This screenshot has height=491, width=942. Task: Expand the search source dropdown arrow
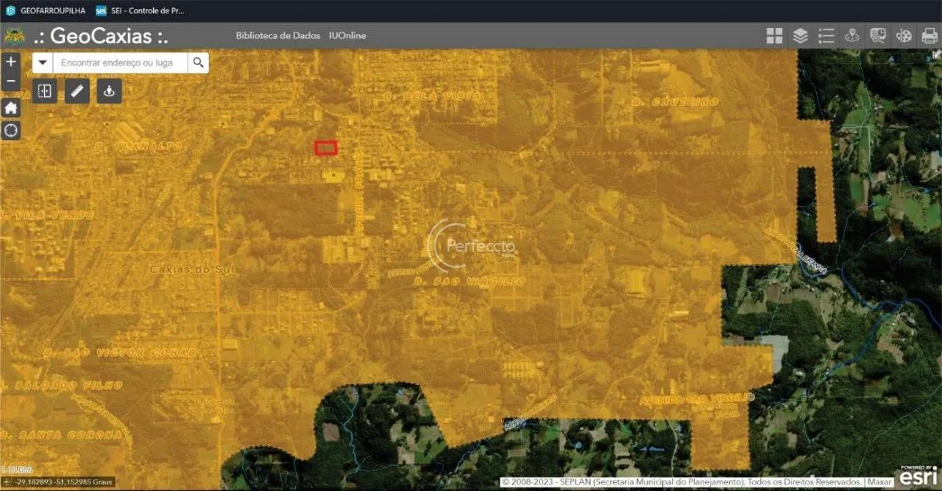pos(43,63)
